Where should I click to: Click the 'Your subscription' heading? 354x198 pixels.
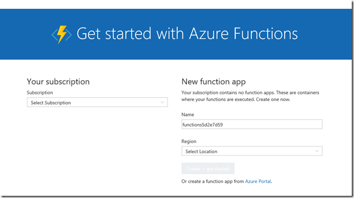58,82
